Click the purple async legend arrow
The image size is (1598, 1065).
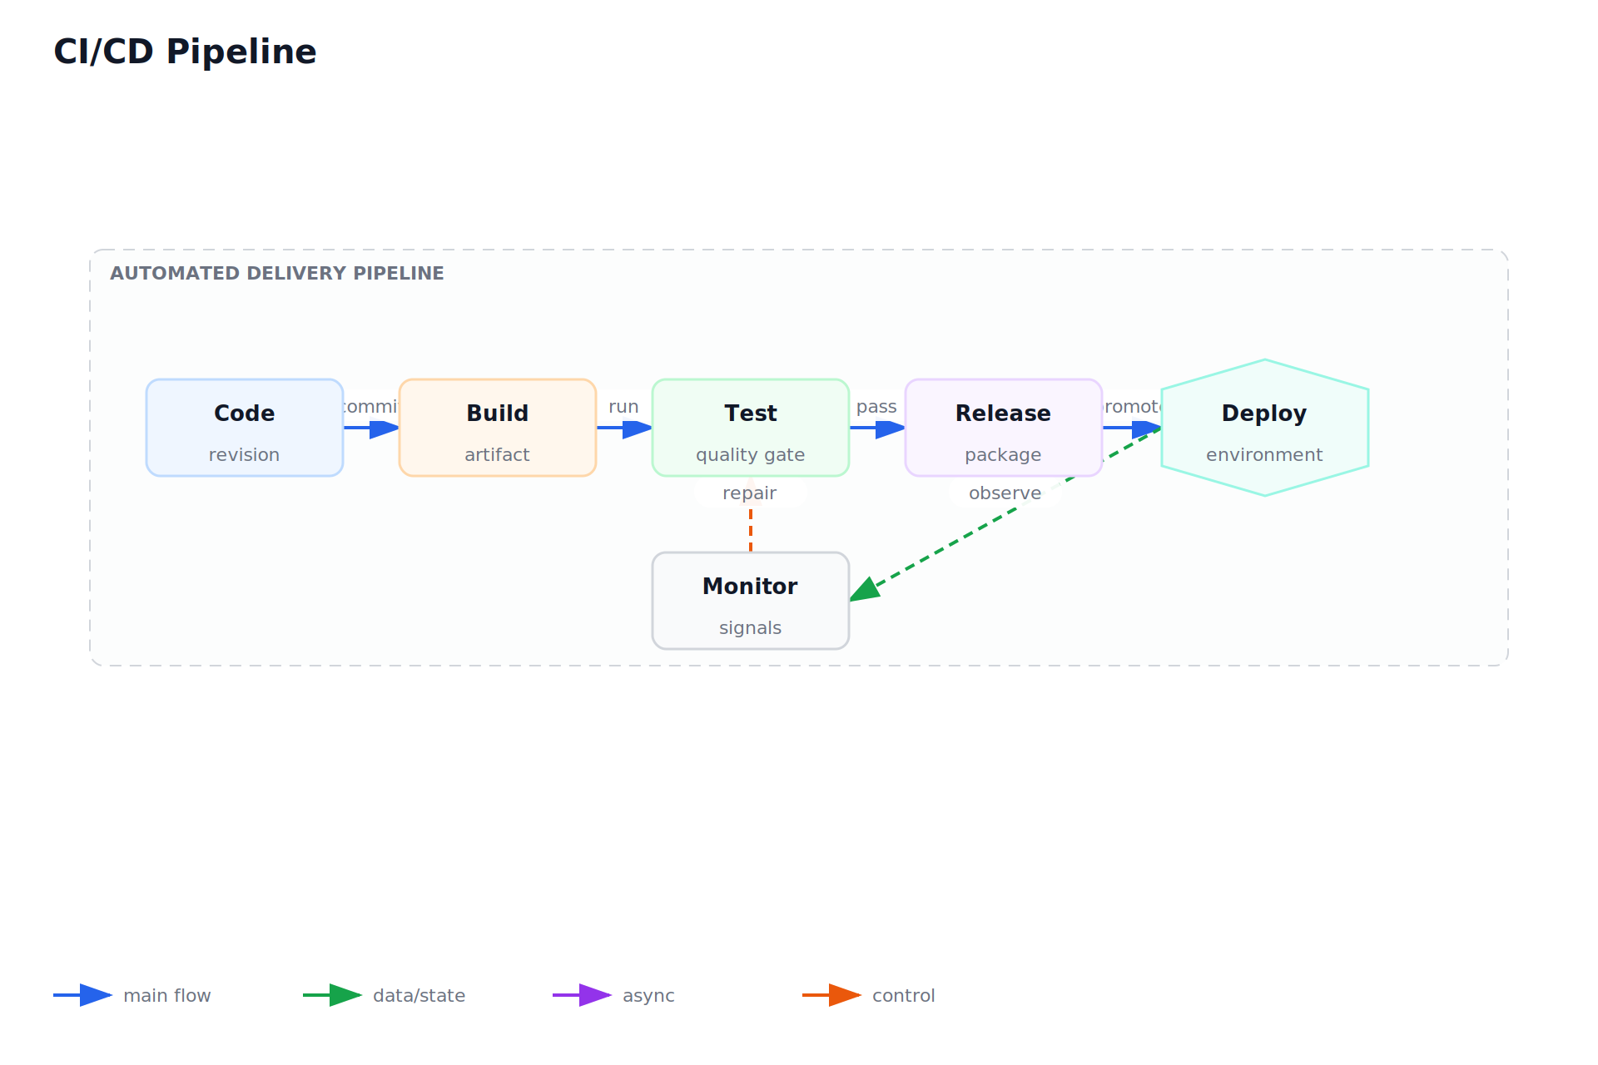pyautogui.click(x=583, y=995)
